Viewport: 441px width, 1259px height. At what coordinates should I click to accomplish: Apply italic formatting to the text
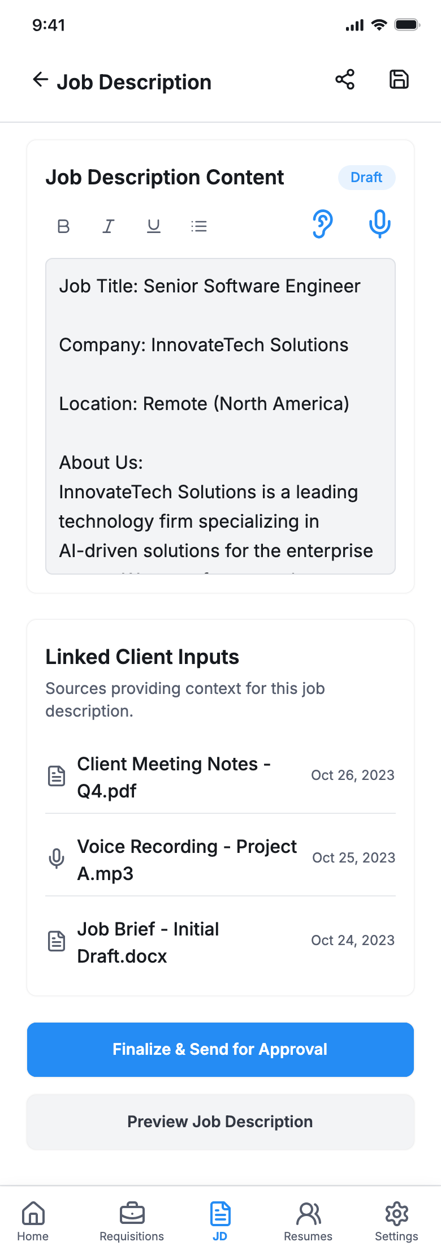pyautogui.click(x=108, y=226)
